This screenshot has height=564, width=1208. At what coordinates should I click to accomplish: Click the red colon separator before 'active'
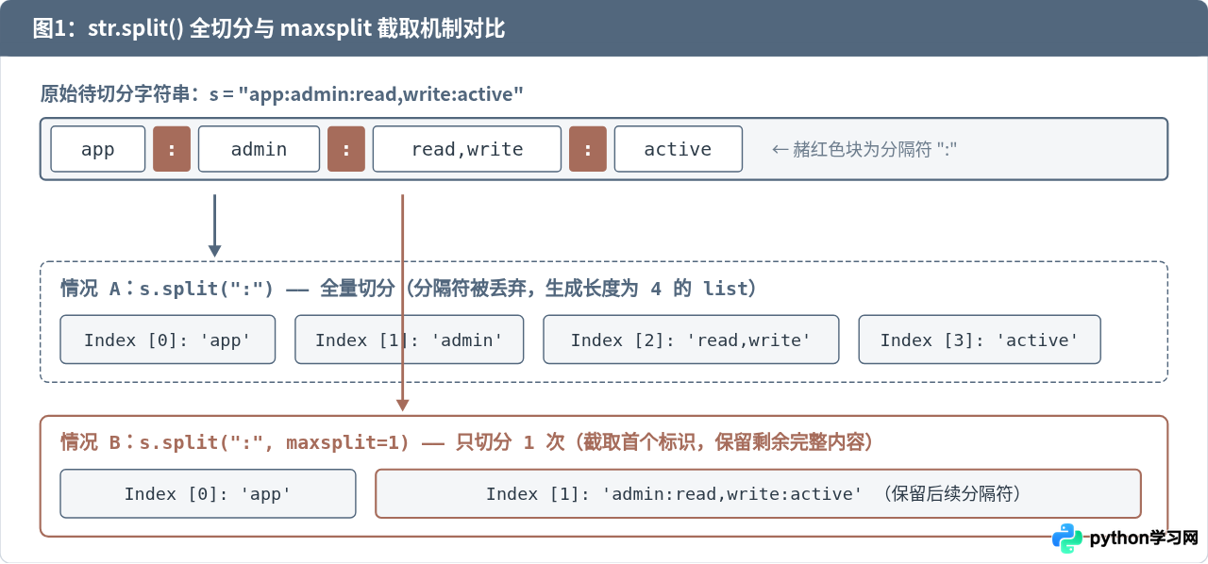point(588,149)
